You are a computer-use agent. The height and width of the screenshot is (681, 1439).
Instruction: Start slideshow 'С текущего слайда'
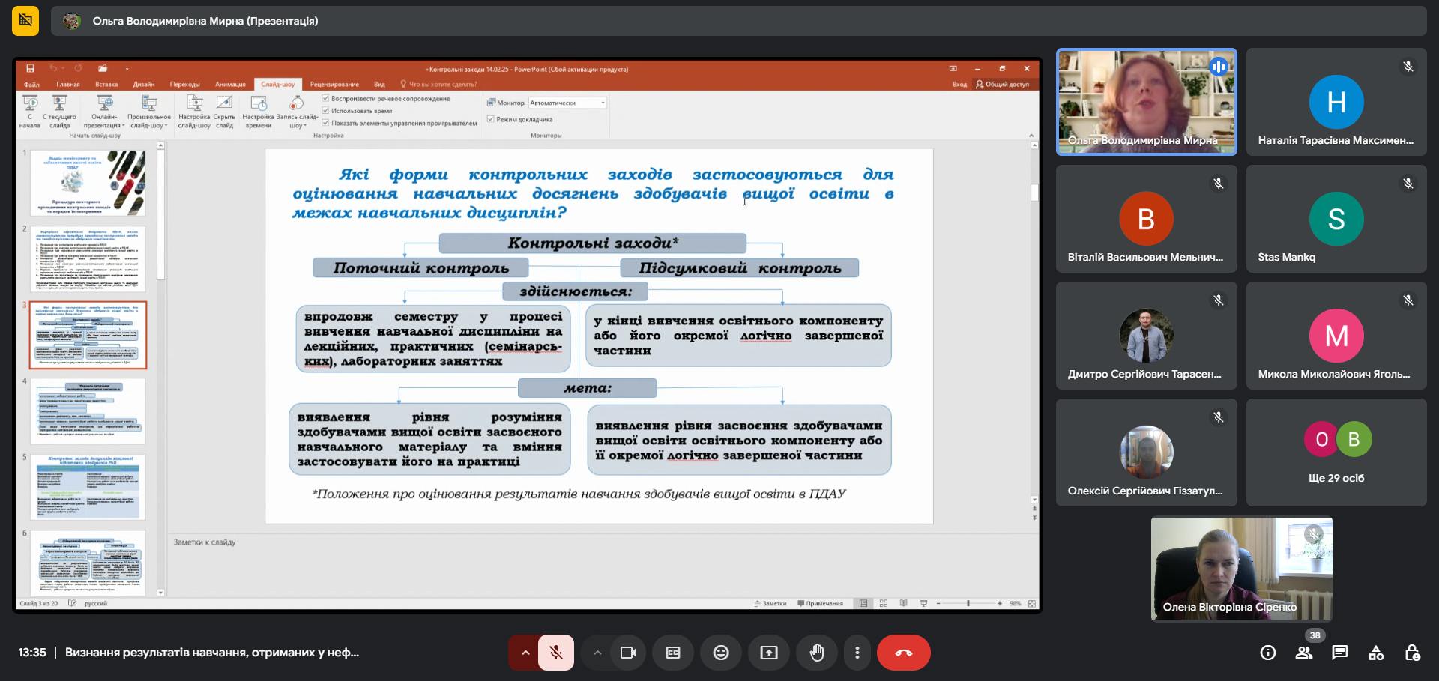[59, 112]
